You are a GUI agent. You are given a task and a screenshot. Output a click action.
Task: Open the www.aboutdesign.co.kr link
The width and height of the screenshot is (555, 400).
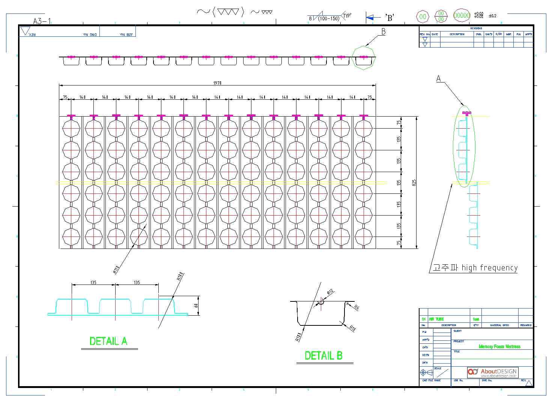coord(499,376)
